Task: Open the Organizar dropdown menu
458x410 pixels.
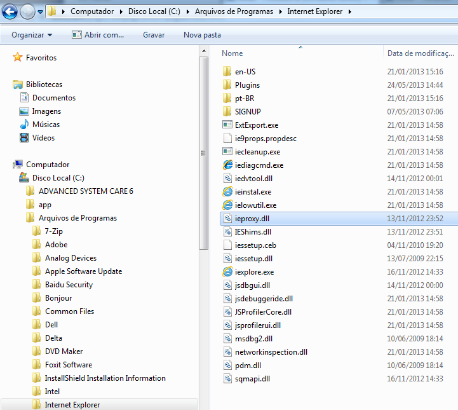Action: coord(32,35)
